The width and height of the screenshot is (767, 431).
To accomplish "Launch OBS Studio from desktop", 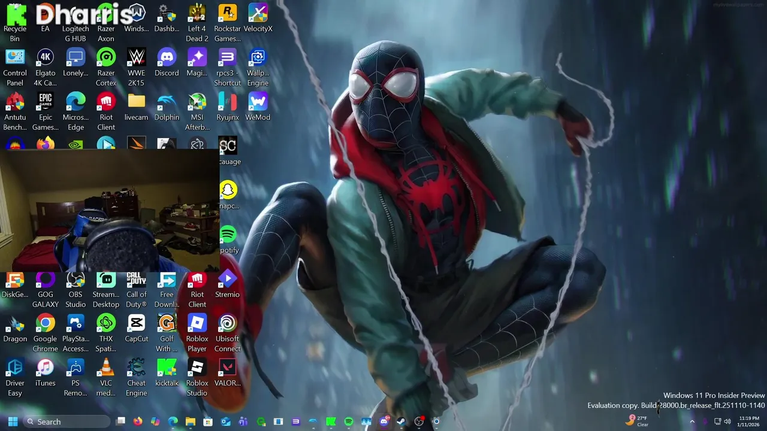I will coord(76,289).
